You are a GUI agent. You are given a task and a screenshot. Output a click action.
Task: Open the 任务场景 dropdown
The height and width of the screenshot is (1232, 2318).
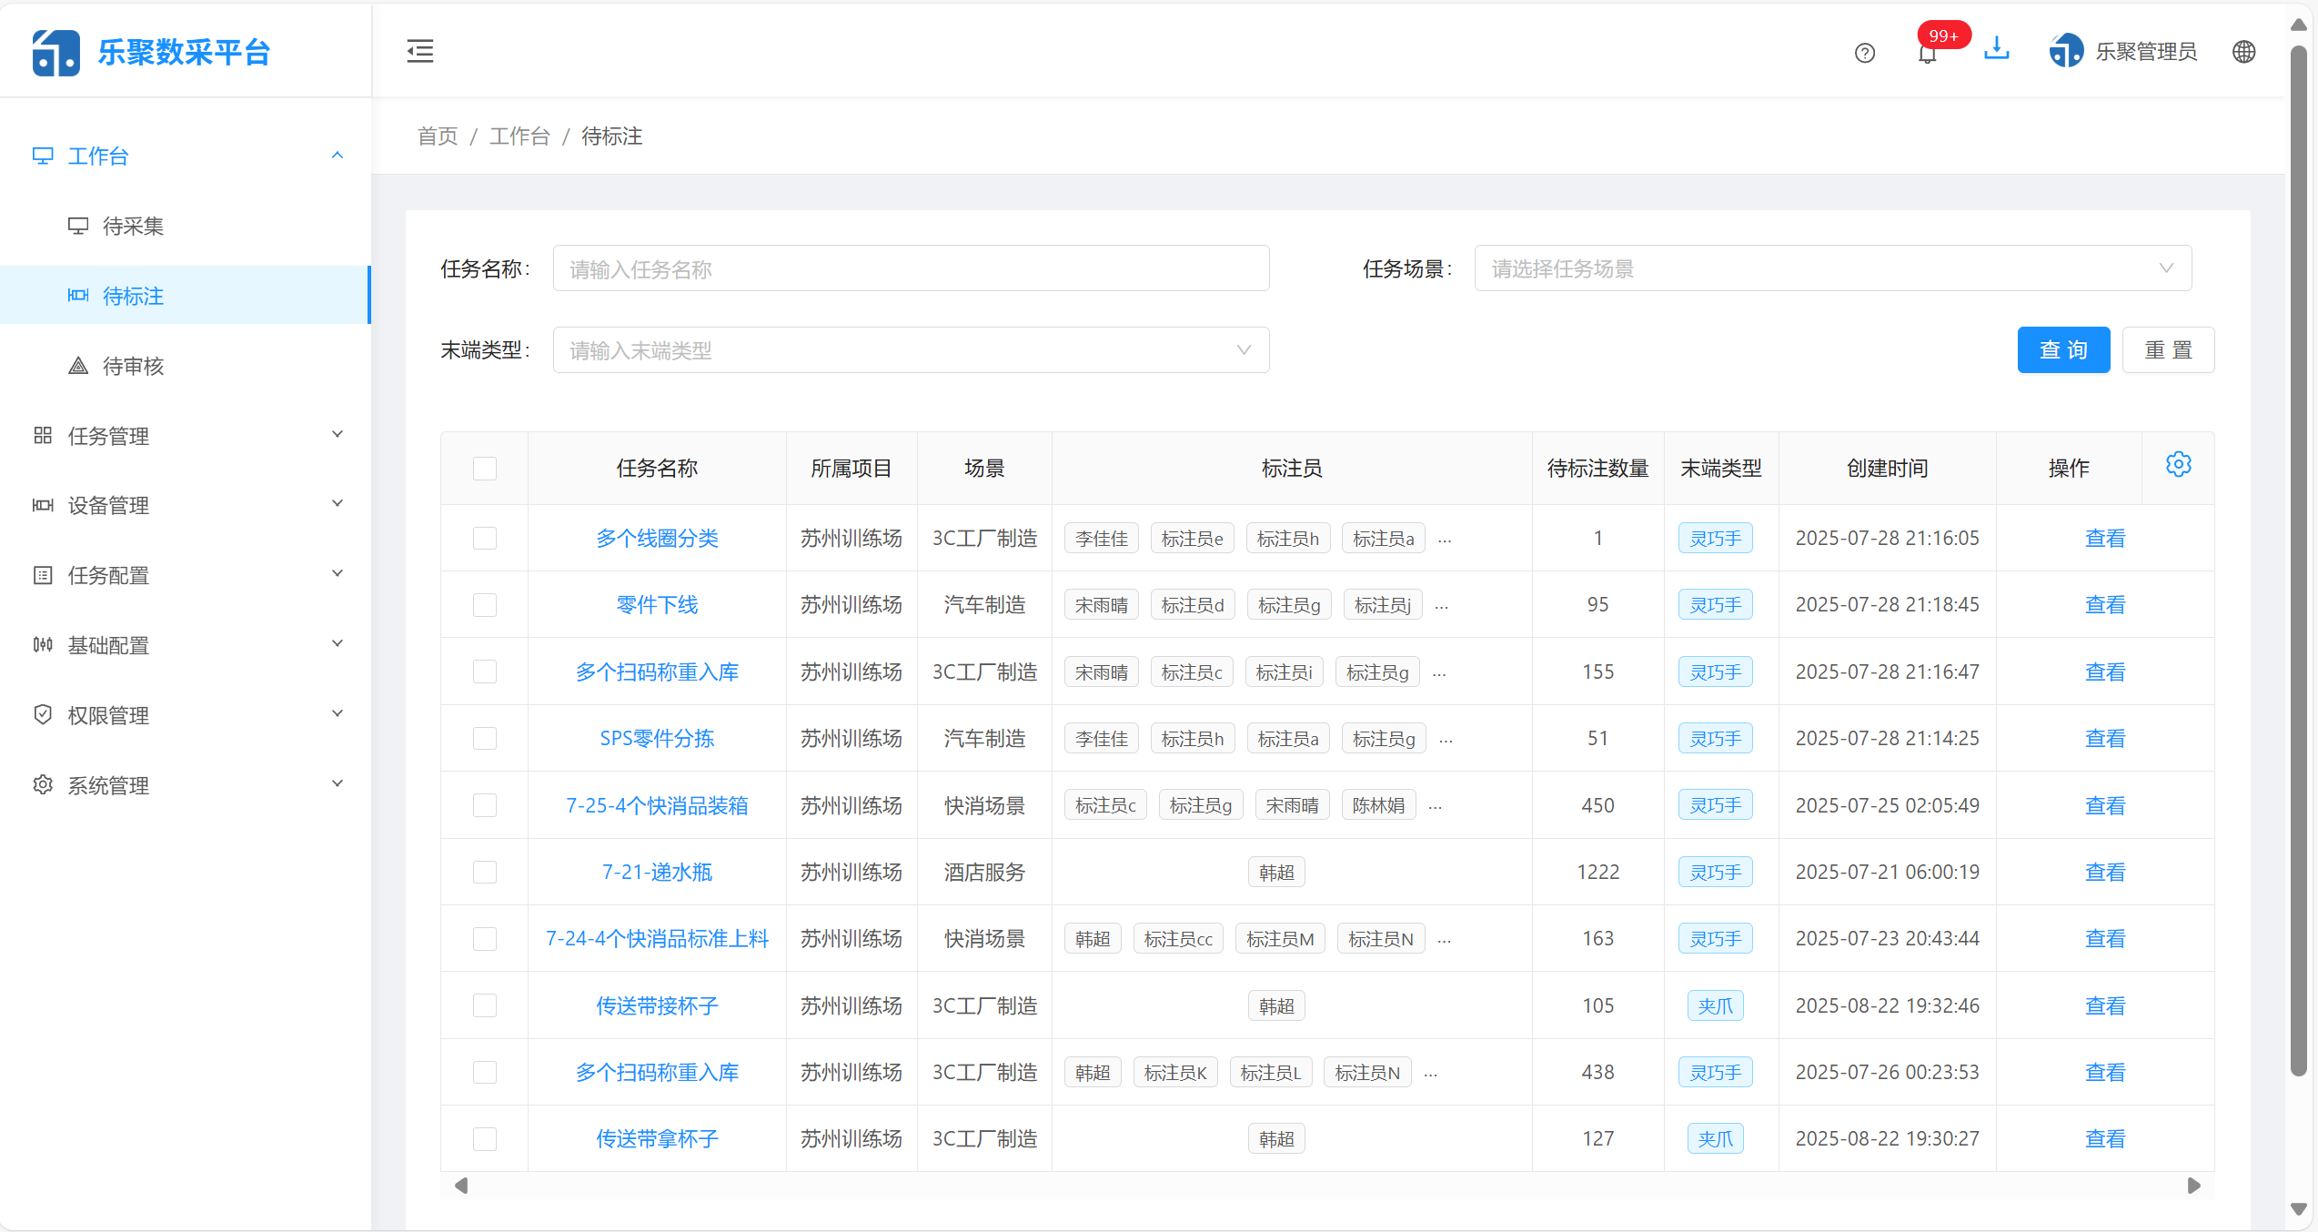1831,268
